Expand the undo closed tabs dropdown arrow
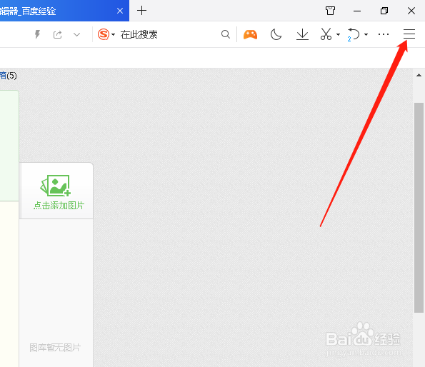This screenshot has width=425, height=367. pyautogui.click(x=366, y=34)
